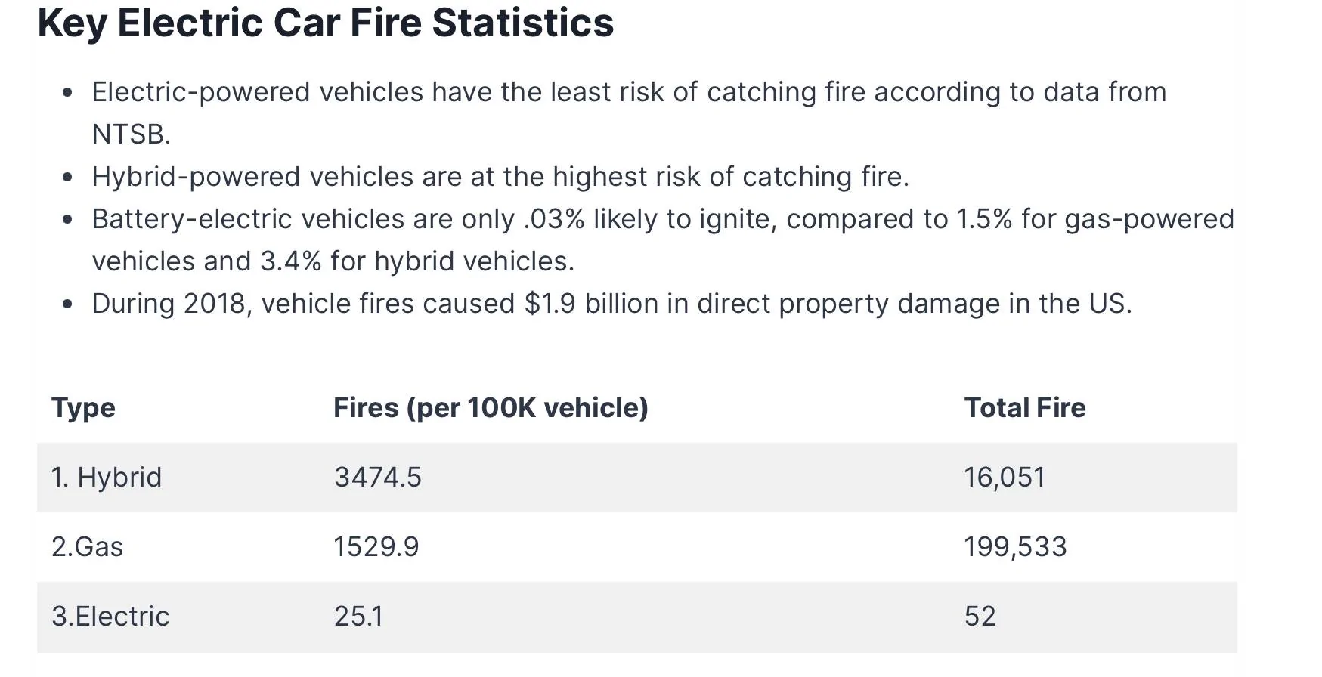Select the 3.Electric row label

pos(110,617)
